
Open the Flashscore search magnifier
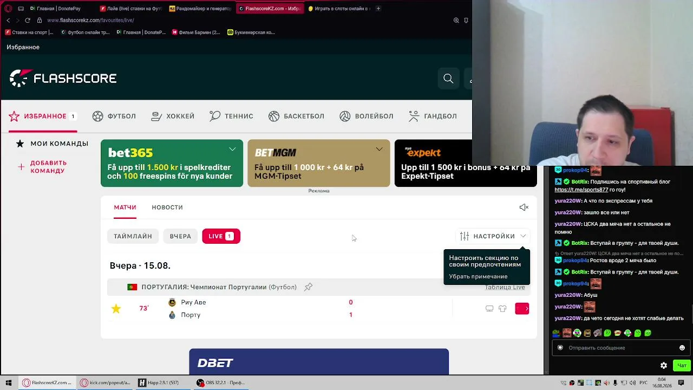(x=448, y=79)
